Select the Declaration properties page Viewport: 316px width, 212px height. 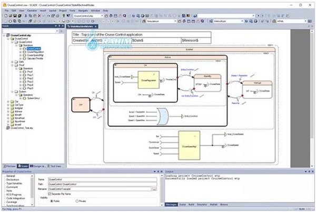coord(13,179)
